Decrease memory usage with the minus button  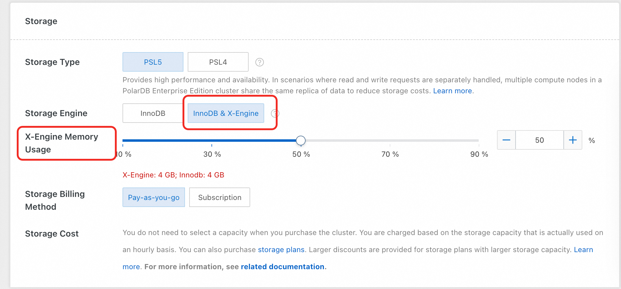pyautogui.click(x=506, y=140)
